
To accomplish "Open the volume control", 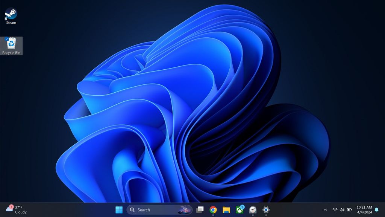I will point(341,210).
